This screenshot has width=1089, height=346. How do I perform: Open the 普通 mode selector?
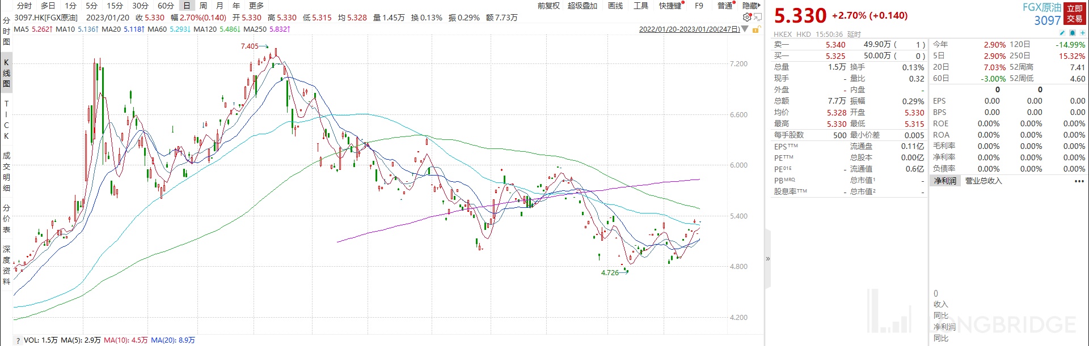pyautogui.click(x=726, y=6)
